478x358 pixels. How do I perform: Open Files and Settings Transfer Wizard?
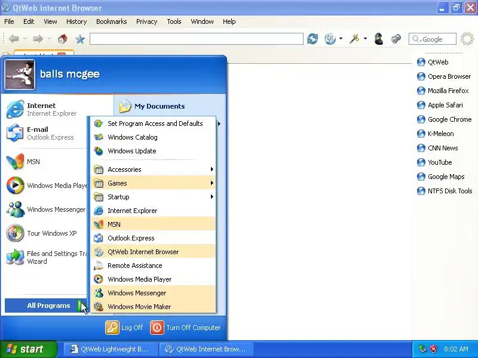tap(46, 257)
